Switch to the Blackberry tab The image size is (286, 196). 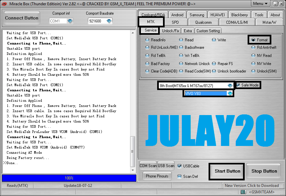pyautogui.click(x=239, y=15)
